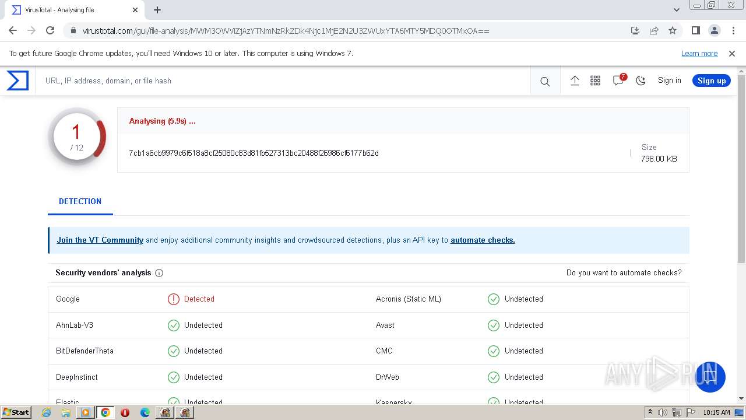746x420 pixels.
Task: Click the Learn more link
Action: [699, 54]
